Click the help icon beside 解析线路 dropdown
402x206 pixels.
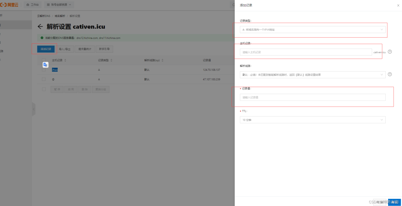click(x=389, y=75)
